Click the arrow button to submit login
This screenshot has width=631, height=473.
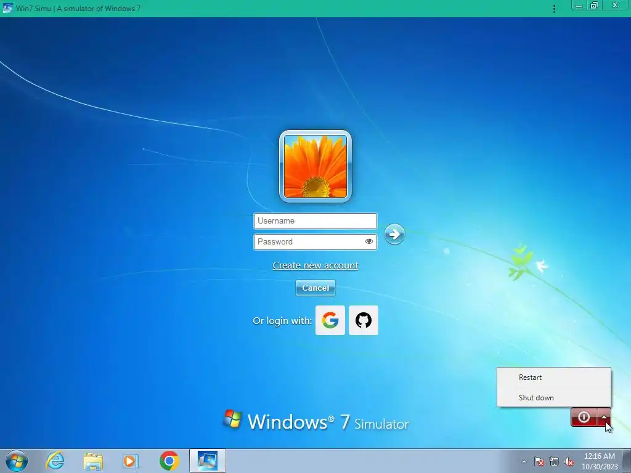(394, 234)
